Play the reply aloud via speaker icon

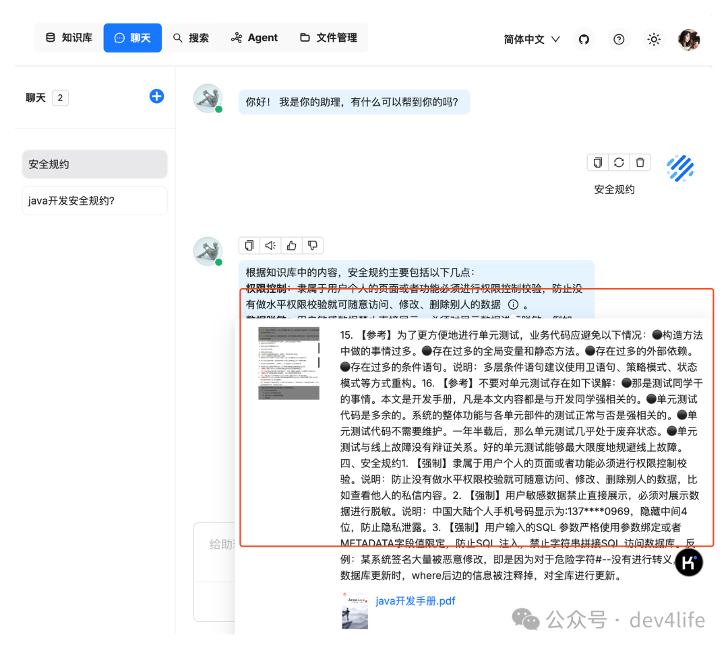click(x=270, y=245)
